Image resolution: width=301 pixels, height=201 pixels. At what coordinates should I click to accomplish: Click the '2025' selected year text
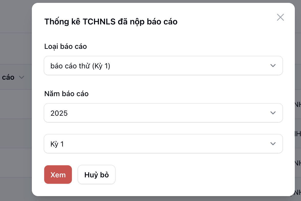click(59, 113)
